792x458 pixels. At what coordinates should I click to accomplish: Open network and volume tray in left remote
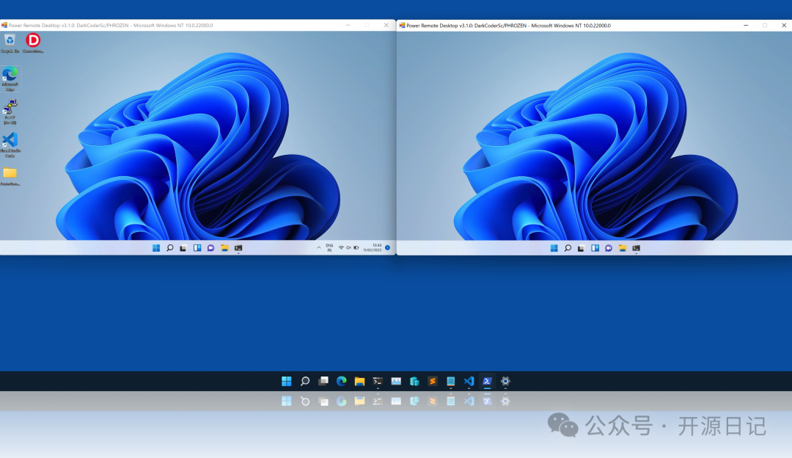(348, 248)
